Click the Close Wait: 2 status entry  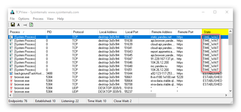tap(123, 101)
